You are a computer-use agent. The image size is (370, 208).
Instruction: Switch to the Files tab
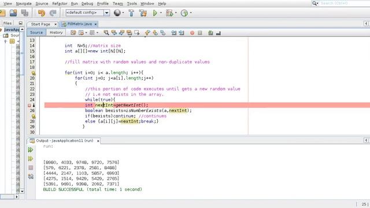tap(8, 23)
